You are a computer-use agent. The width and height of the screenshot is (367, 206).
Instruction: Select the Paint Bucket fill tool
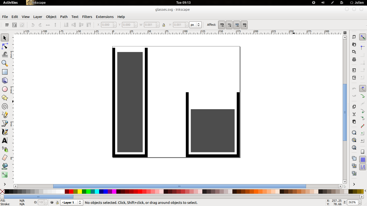click(5, 166)
